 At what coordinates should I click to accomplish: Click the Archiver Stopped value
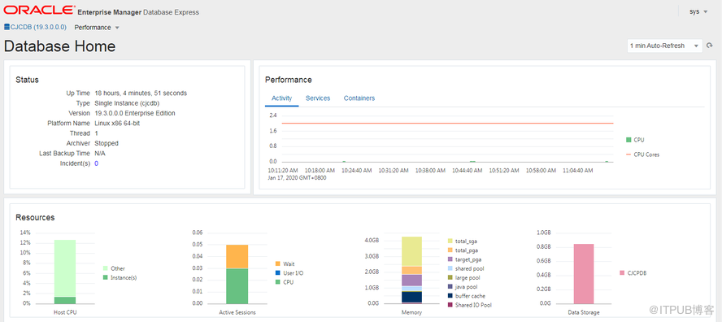coord(107,143)
